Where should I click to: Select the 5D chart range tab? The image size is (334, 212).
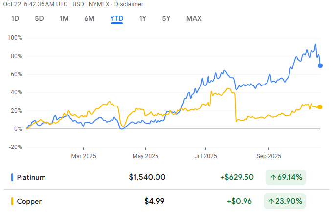[x=39, y=19]
